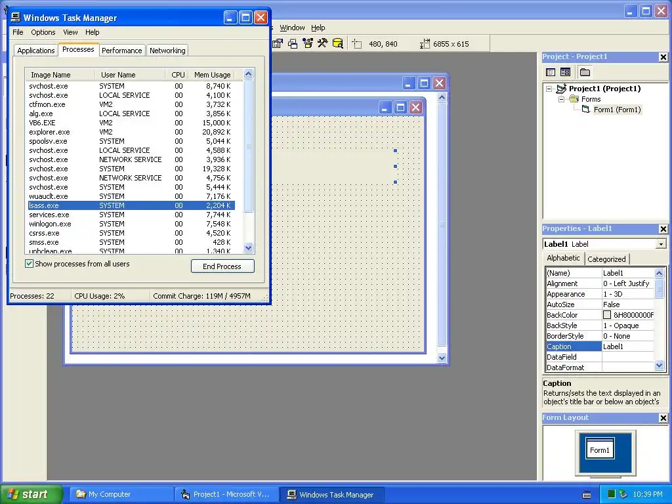Collapse the Project1 (Project1) tree node
Image resolution: width=672 pixels, height=504 pixels.
click(x=549, y=89)
